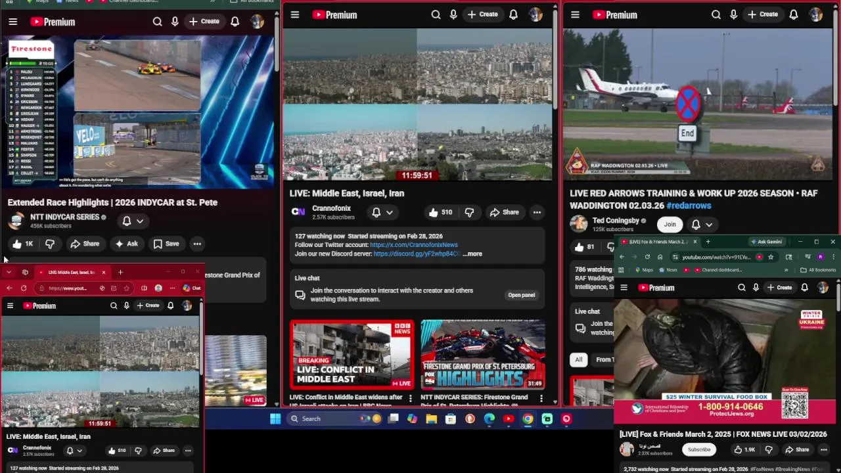This screenshot has width=841, height=473.
Task: Open more actions for INDYCAR highlights video
Action: pyautogui.click(x=196, y=244)
